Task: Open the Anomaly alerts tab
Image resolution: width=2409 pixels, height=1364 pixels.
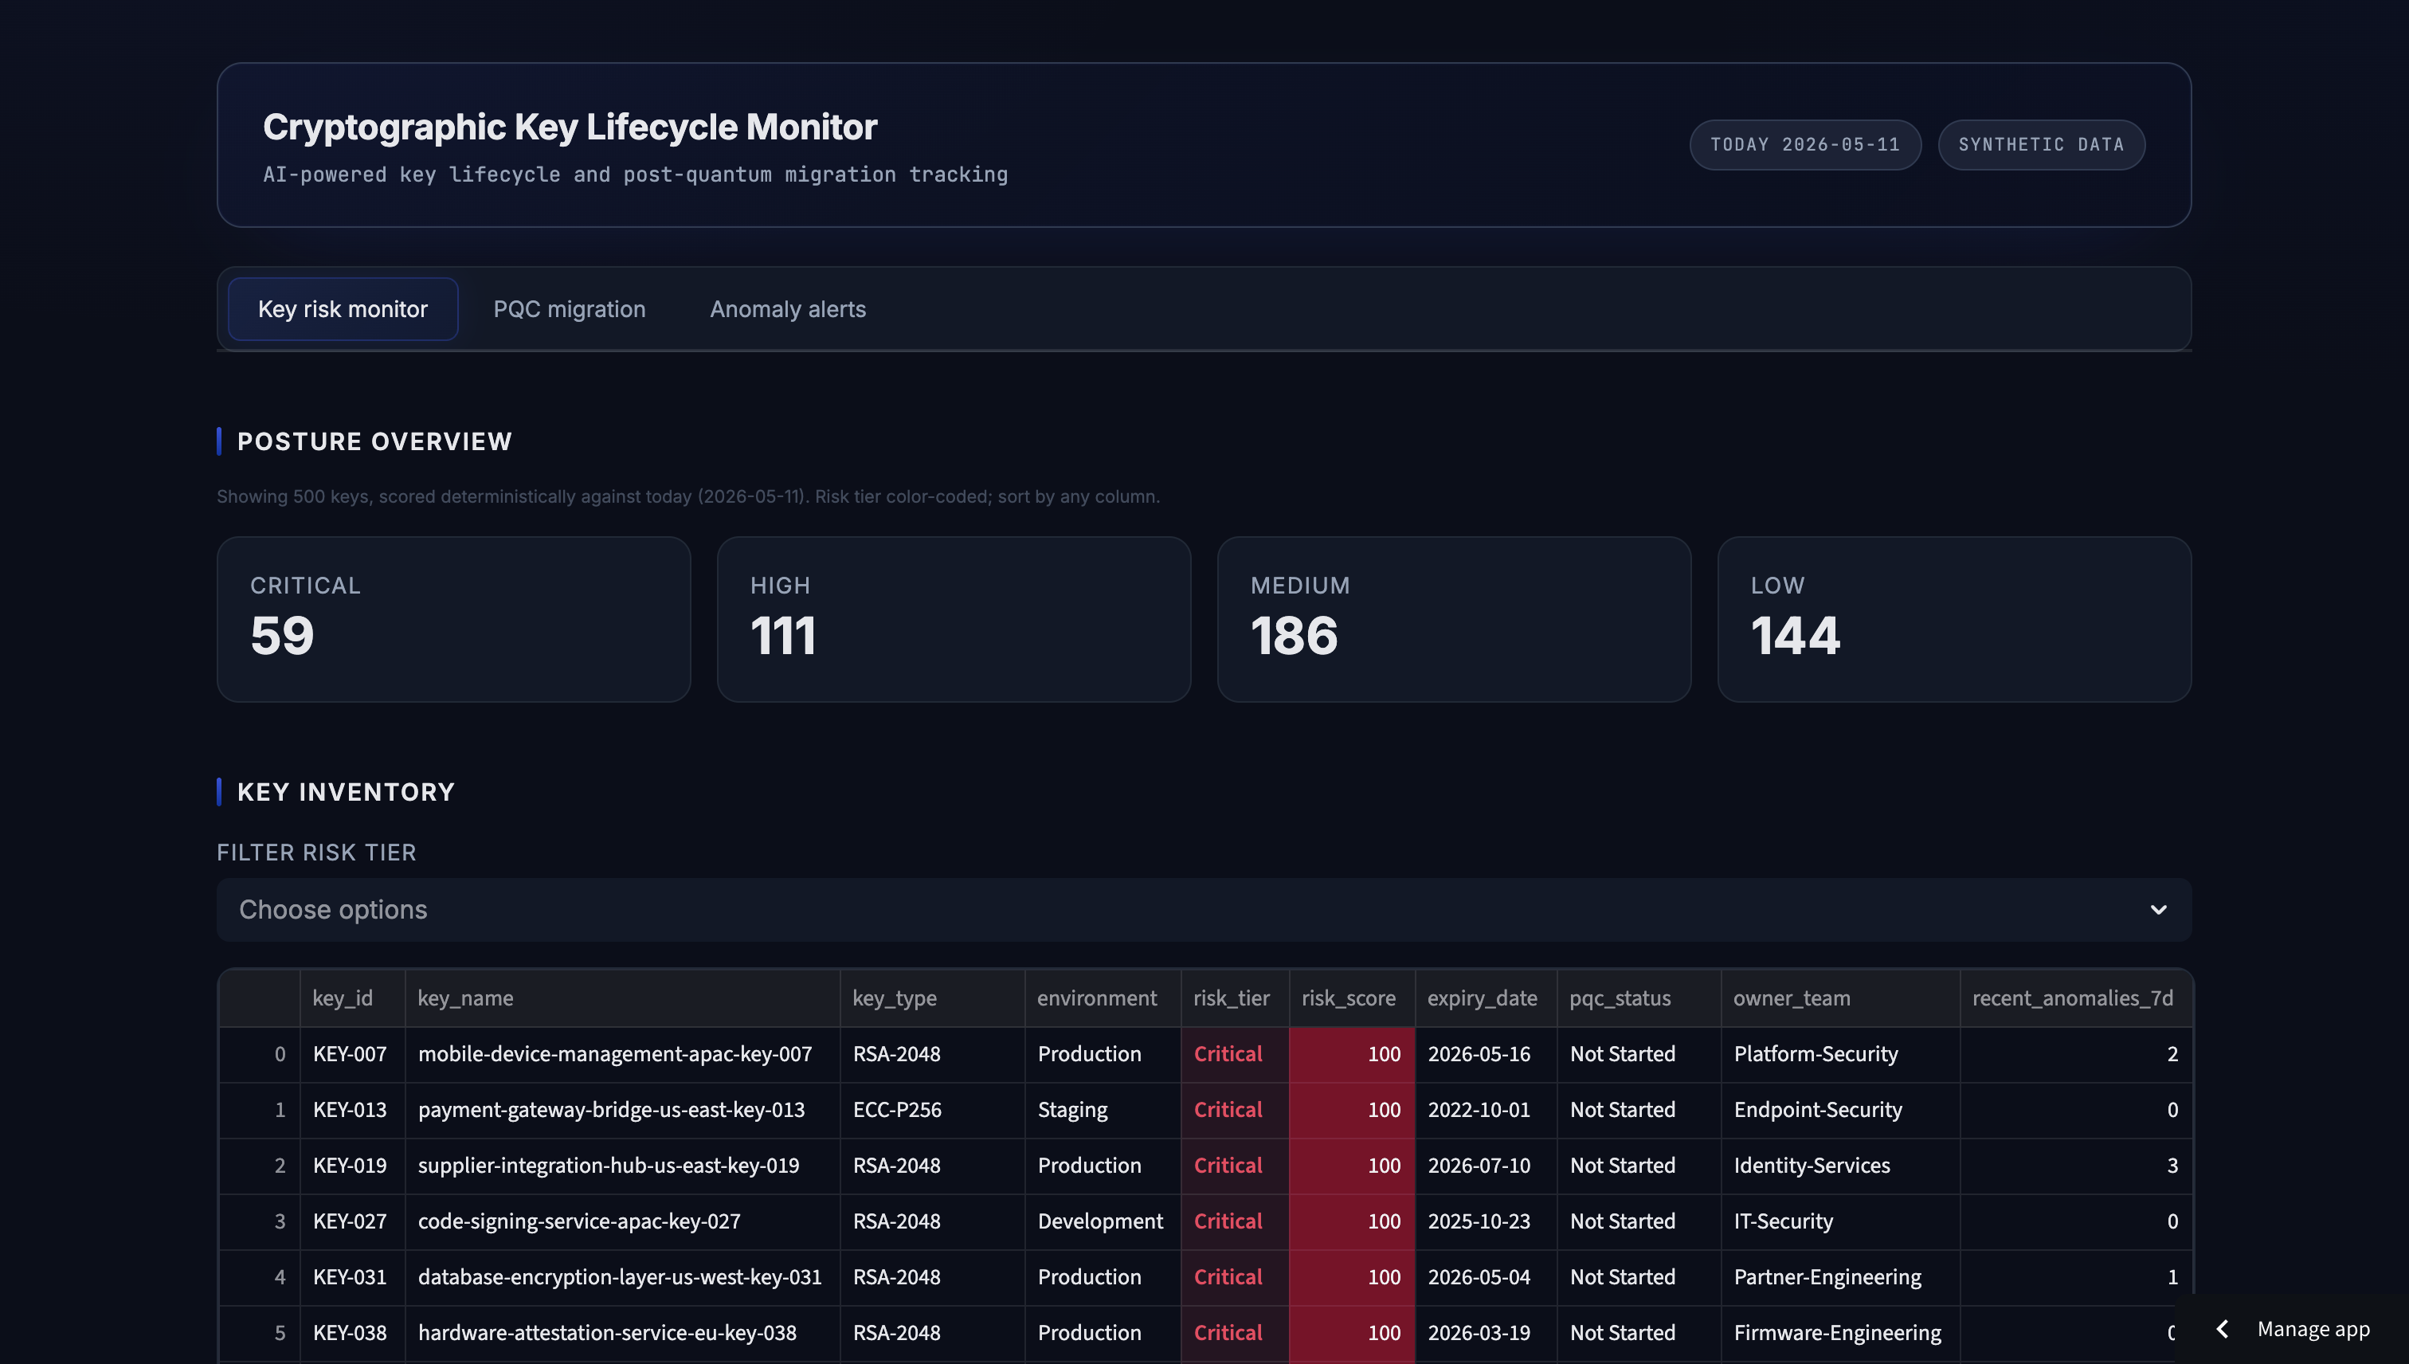Action: 788,309
